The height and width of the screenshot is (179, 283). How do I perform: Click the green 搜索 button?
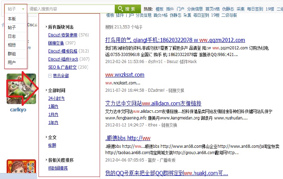point(128,9)
